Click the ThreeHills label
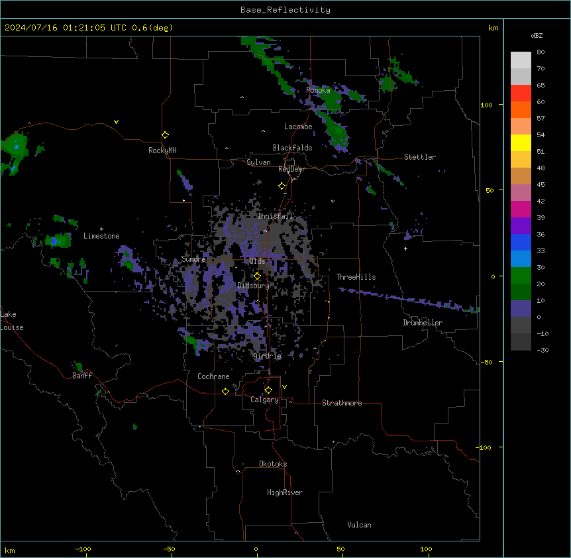Image resolution: width=571 pixels, height=558 pixels. click(356, 277)
